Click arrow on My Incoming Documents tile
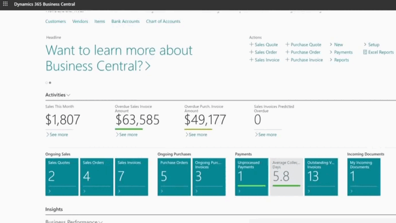Screen dimensions: 396x223 coord(352,191)
